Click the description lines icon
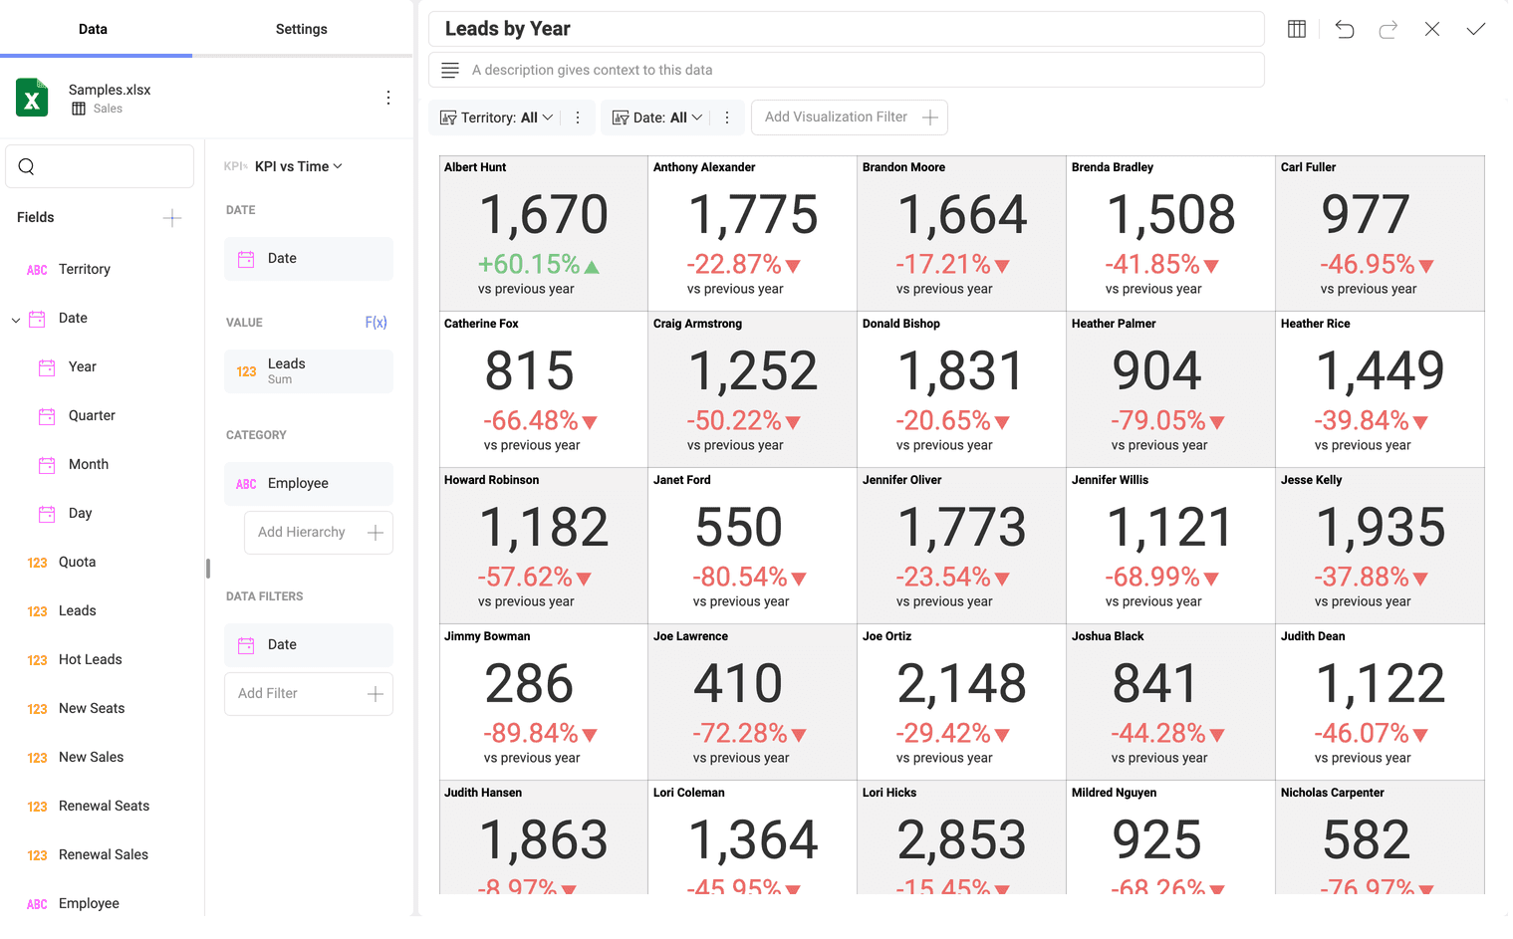The image size is (1513, 939). [450, 70]
